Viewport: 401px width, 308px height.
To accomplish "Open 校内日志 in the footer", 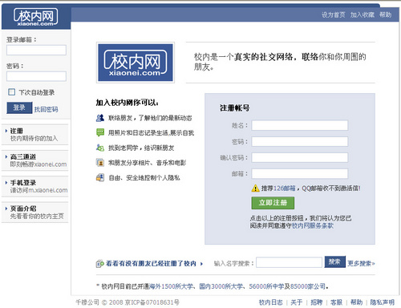I will [x=270, y=302].
